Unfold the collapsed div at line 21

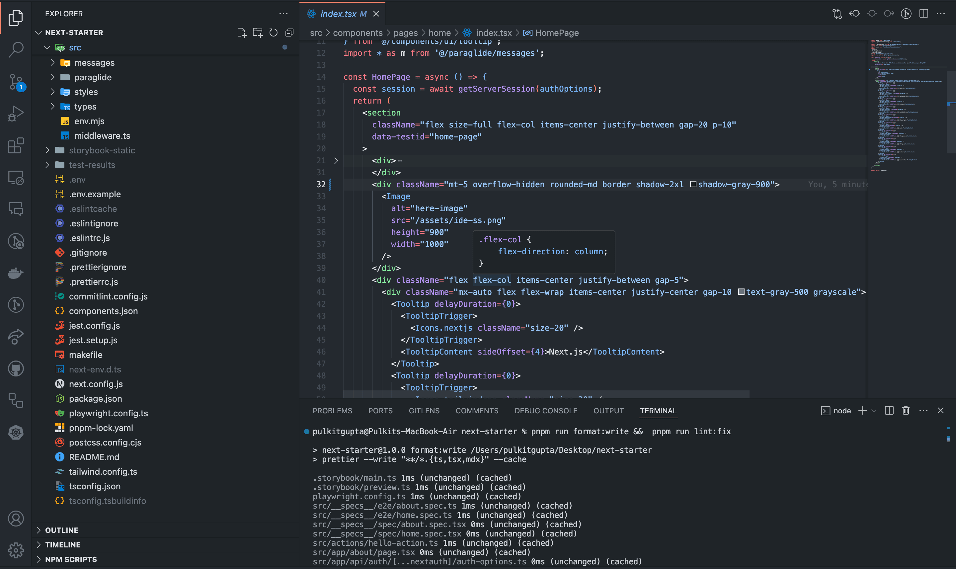336,161
